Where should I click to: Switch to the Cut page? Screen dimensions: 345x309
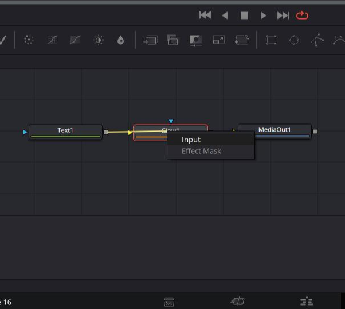pos(237,302)
